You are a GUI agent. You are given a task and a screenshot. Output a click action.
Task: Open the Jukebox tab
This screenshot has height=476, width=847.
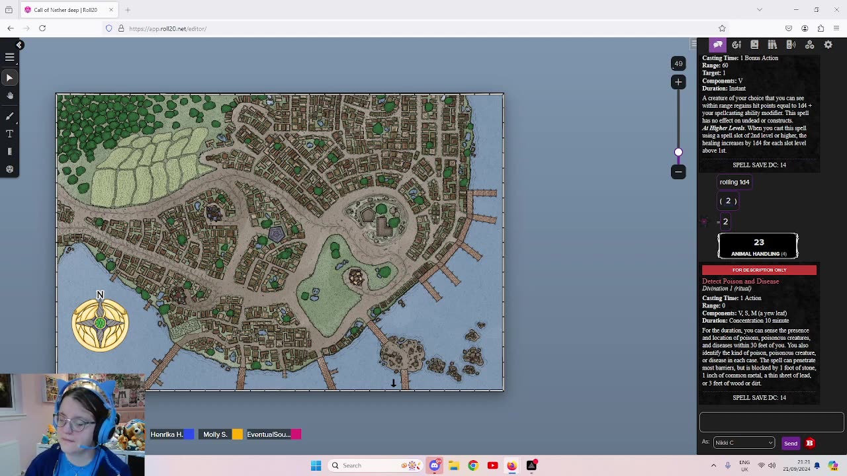coord(791,45)
